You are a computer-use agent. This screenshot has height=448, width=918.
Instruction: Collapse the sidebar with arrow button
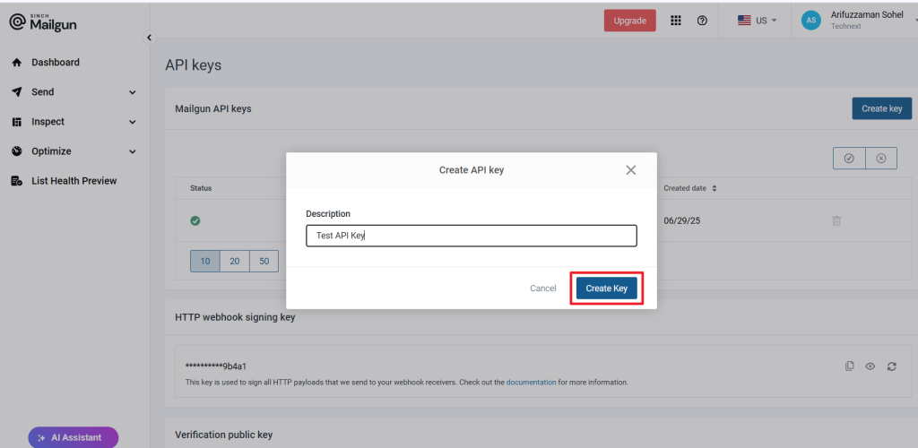tap(149, 38)
